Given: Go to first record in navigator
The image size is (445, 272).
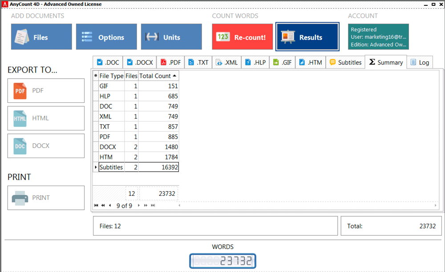Looking at the screenshot, I should [x=96, y=205].
